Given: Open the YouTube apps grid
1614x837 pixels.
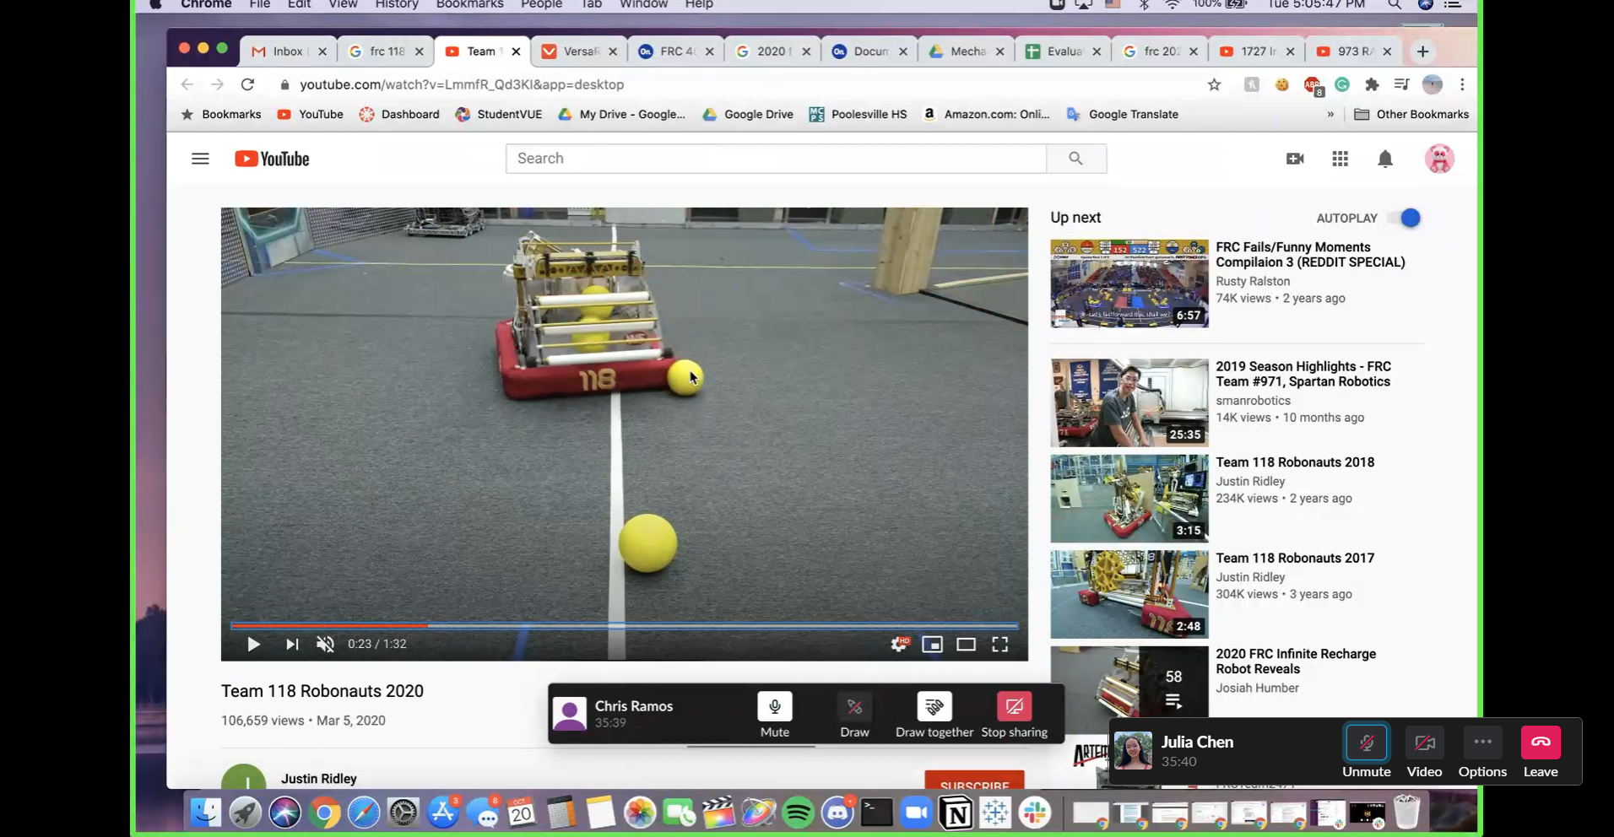Looking at the screenshot, I should 1340,159.
